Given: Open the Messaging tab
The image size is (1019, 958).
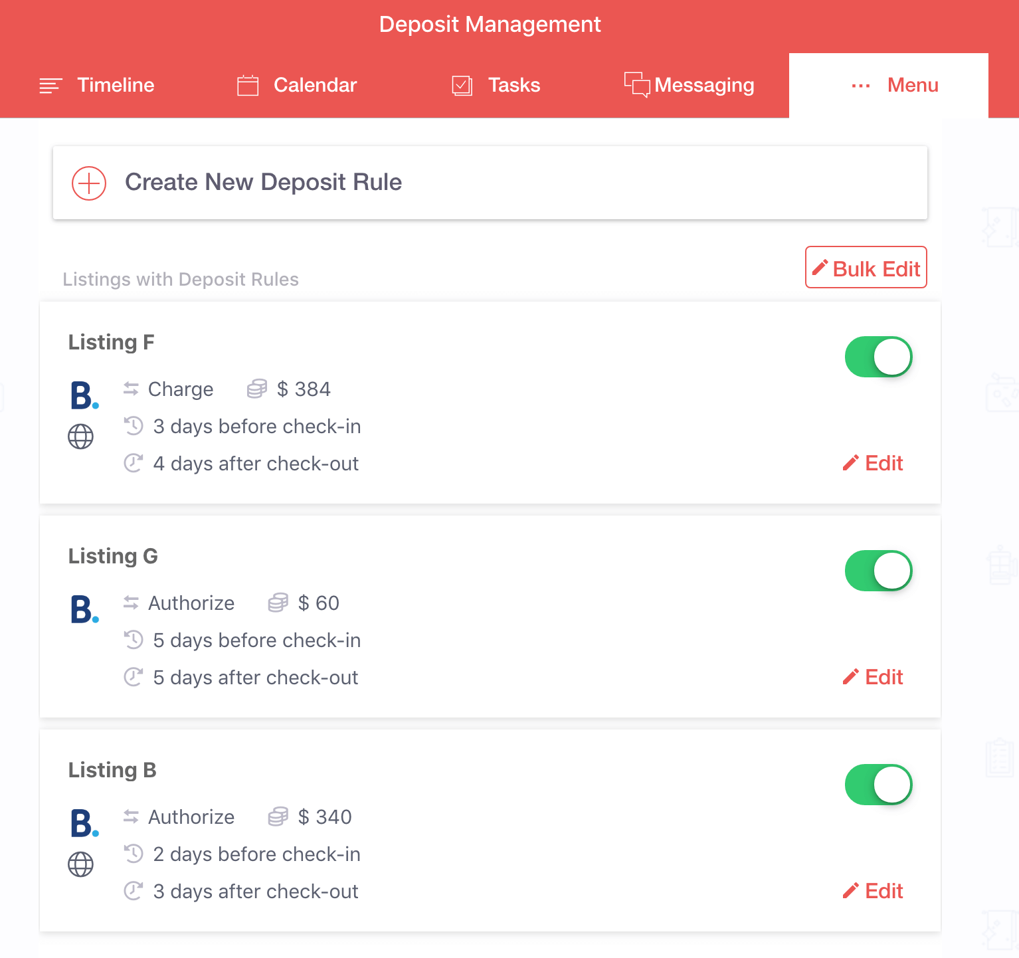Looking at the screenshot, I should click(x=690, y=86).
